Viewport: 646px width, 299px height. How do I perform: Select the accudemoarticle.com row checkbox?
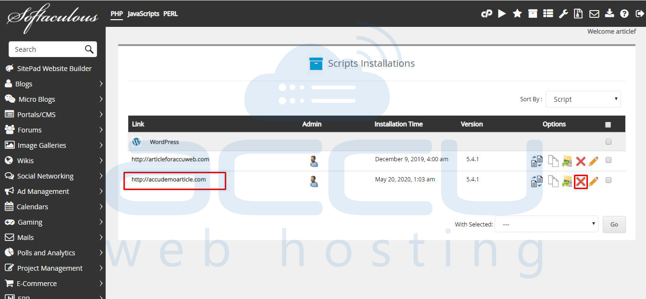609,180
